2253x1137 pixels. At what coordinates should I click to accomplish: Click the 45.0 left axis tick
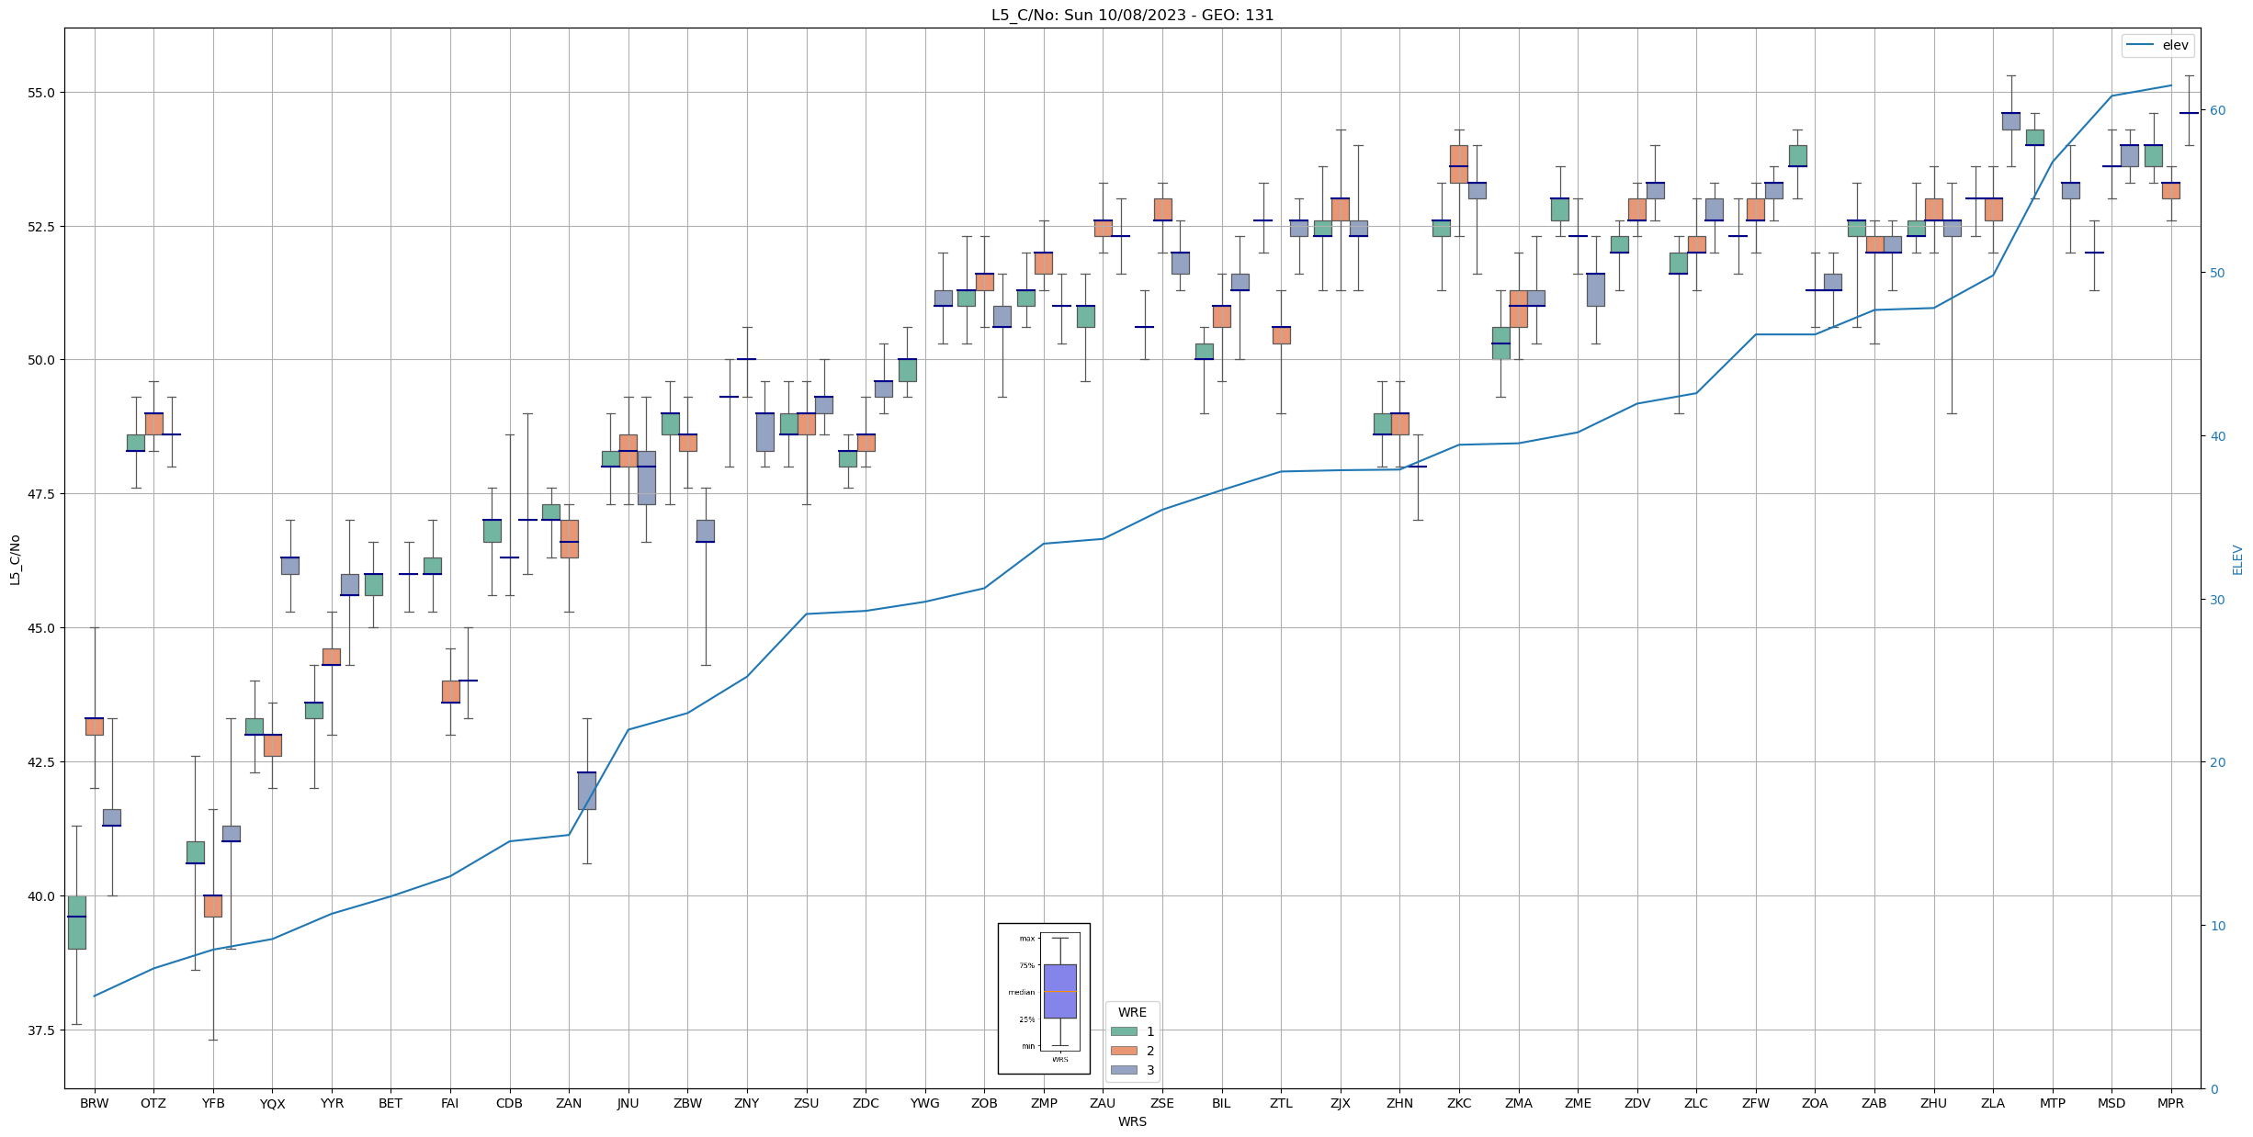click(x=41, y=628)
